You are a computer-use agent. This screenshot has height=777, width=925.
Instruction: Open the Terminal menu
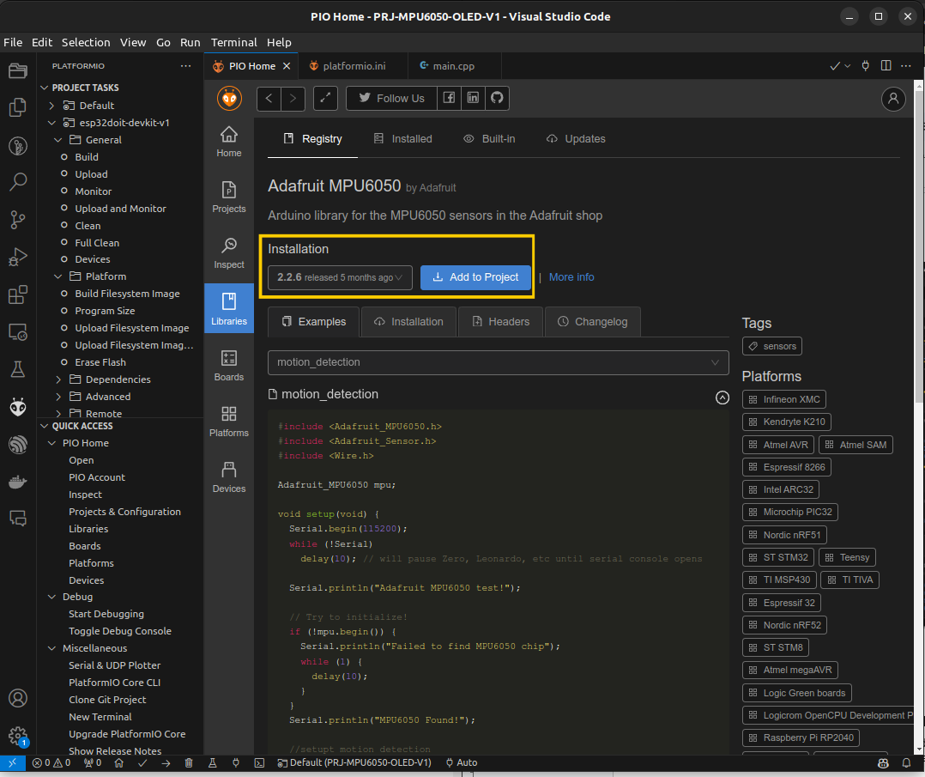(x=233, y=43)
